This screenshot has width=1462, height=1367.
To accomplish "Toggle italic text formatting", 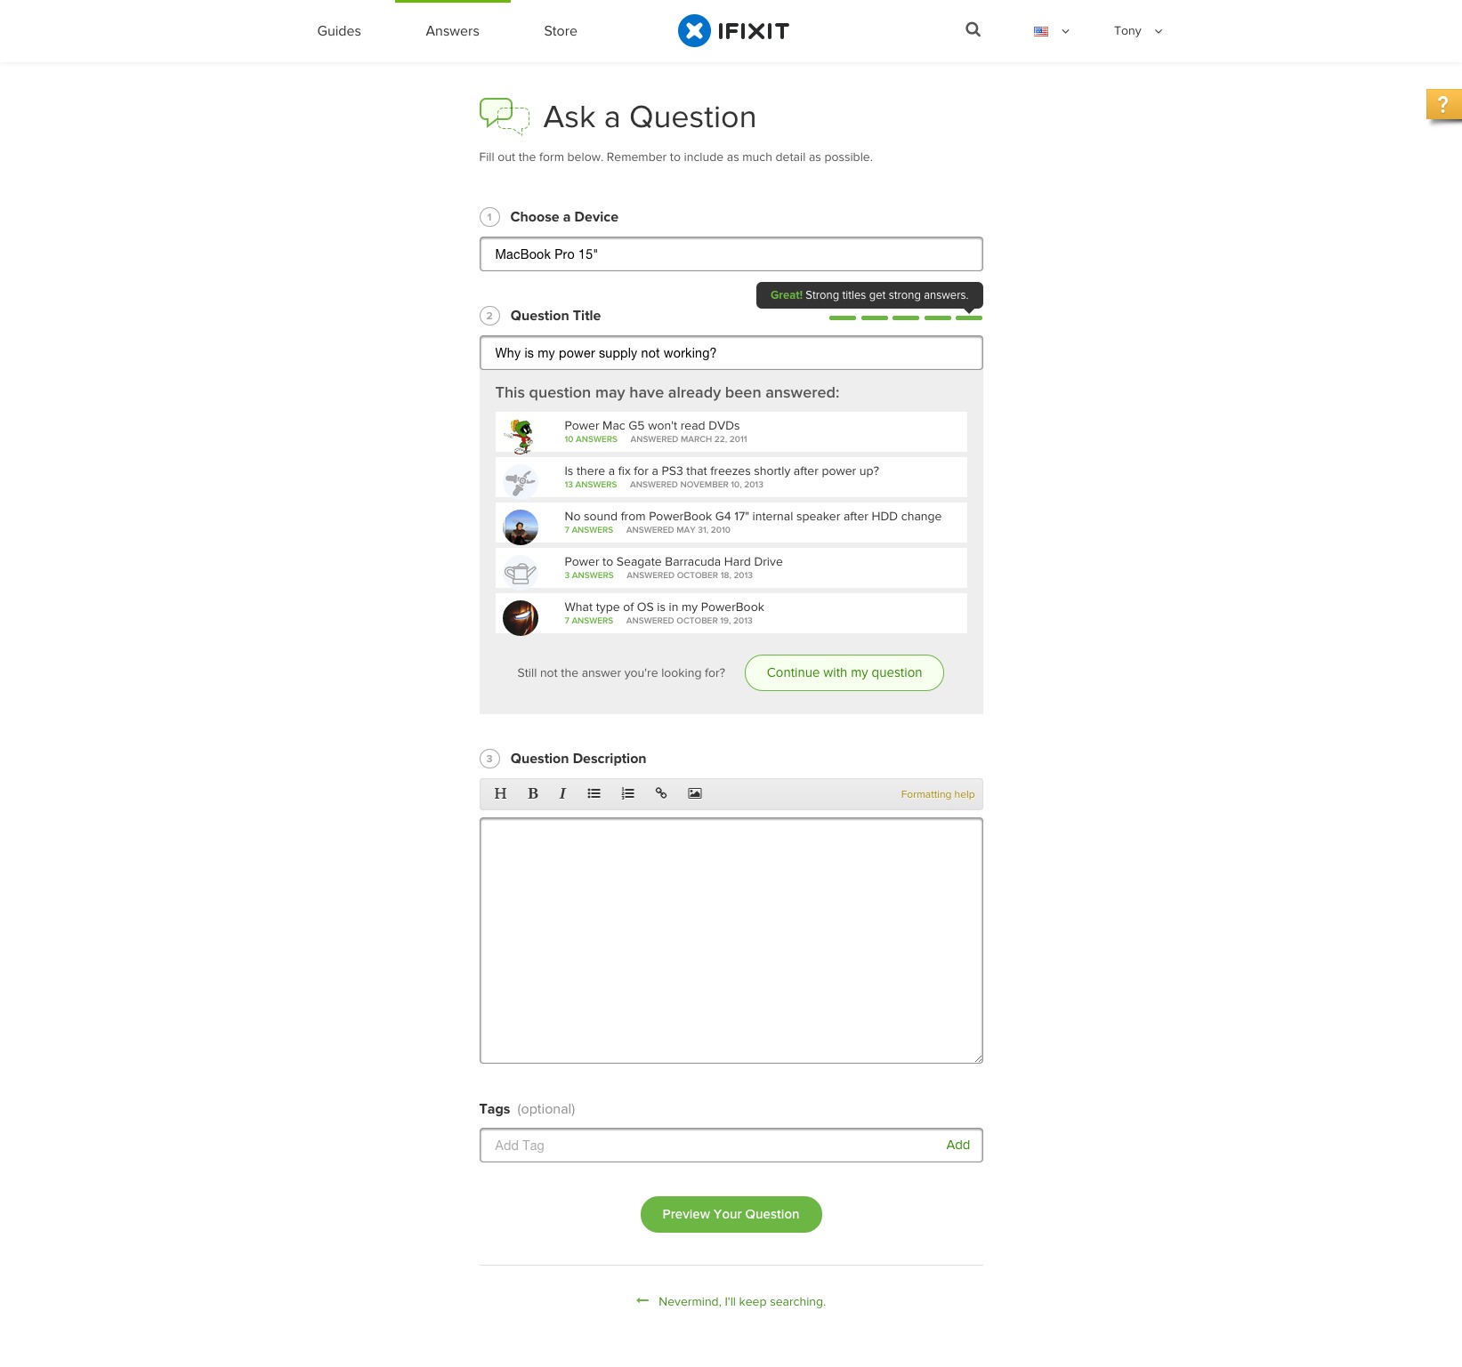I will coord(562,793).
